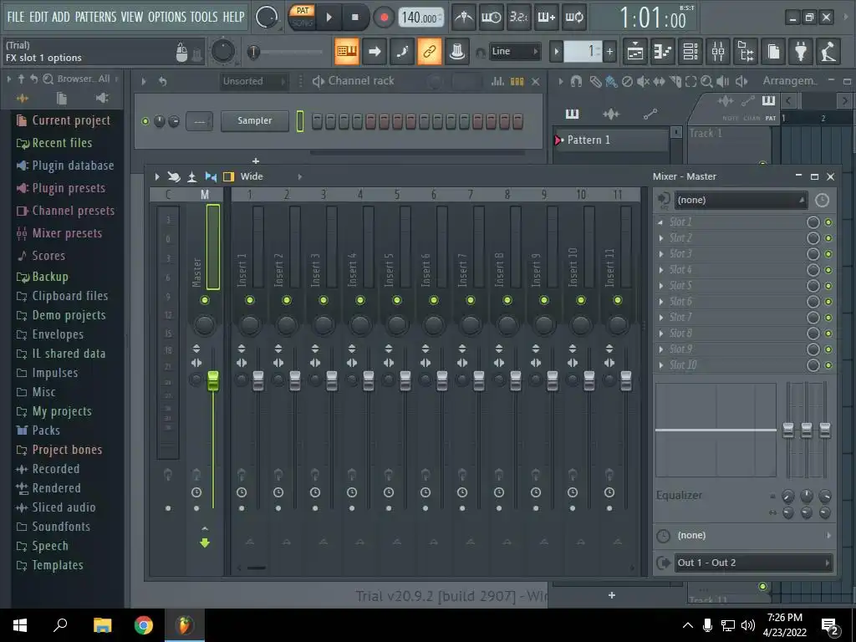Click the Insert 4 volume fader
This screenshot has height=642, width=856.
(x=369, y=380)
